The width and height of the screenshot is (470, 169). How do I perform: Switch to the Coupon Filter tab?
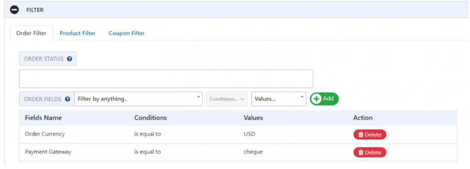127,33
